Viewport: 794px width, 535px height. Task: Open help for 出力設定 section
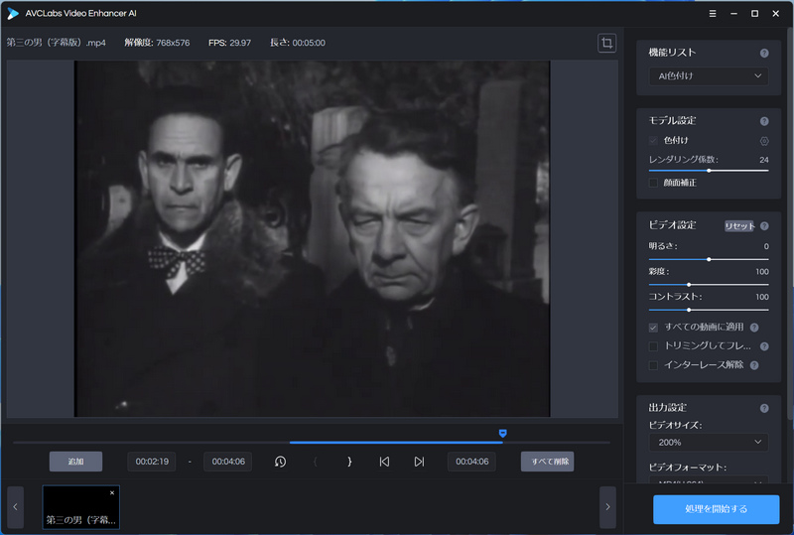coord(764,408)
